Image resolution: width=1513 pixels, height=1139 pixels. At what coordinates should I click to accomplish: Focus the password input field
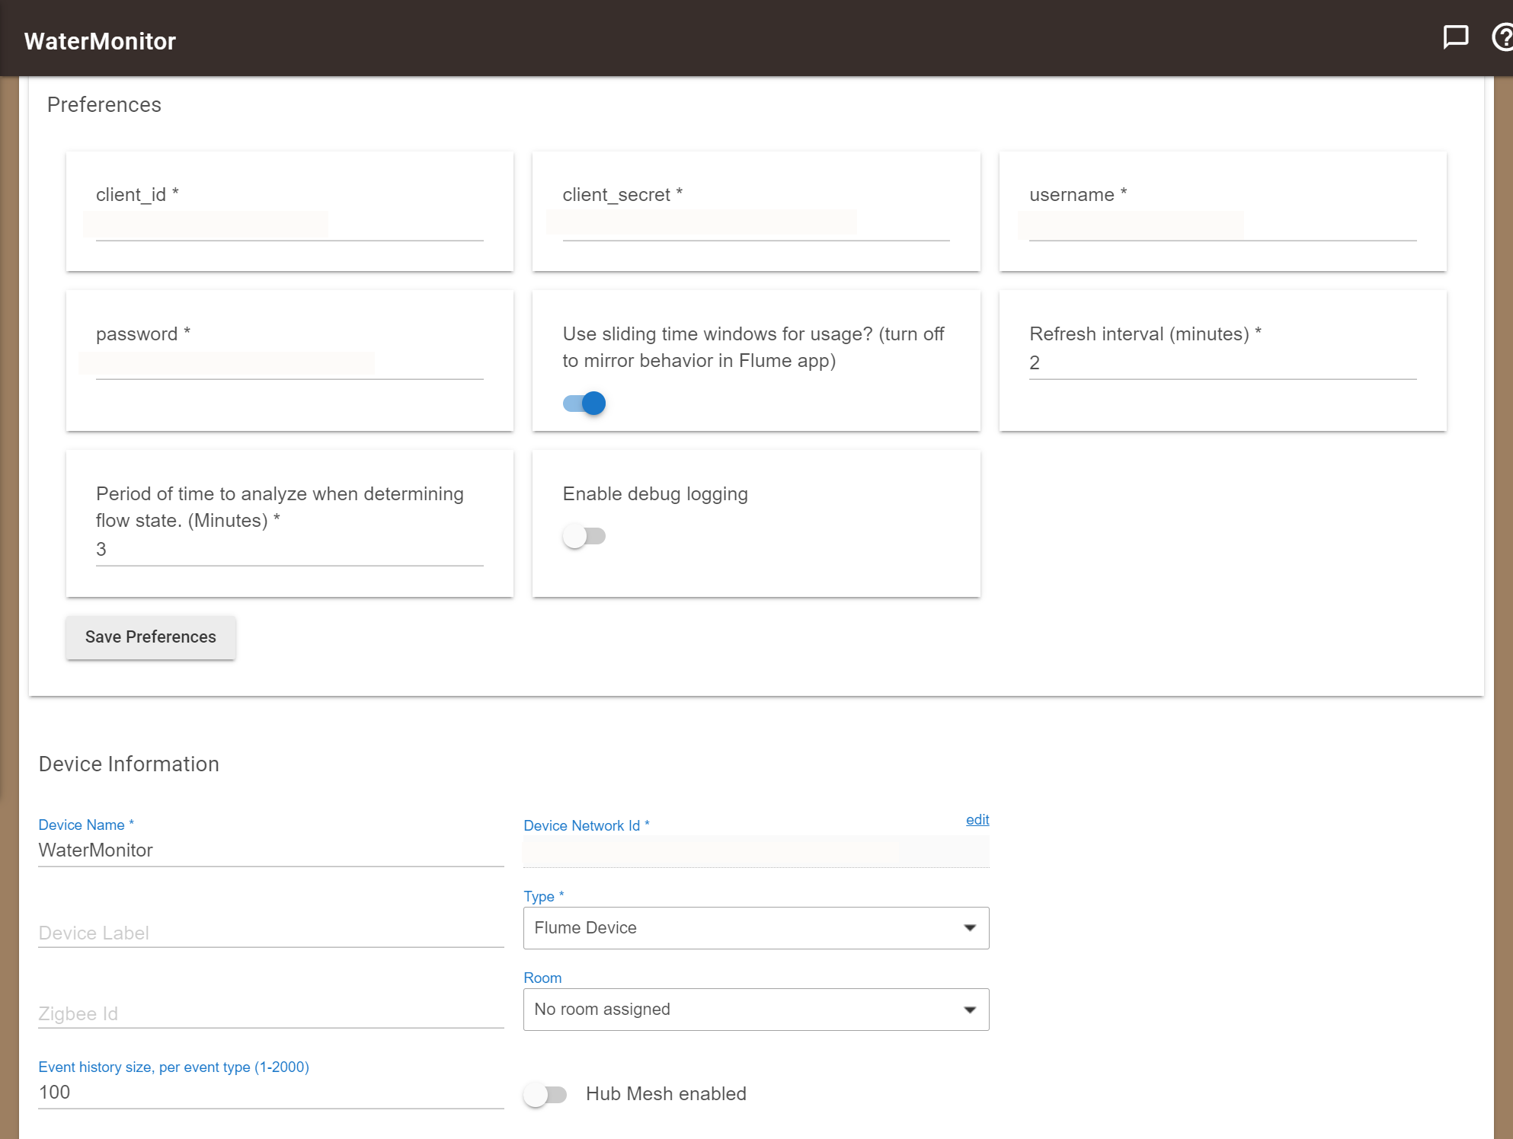(x=289, y=365)
